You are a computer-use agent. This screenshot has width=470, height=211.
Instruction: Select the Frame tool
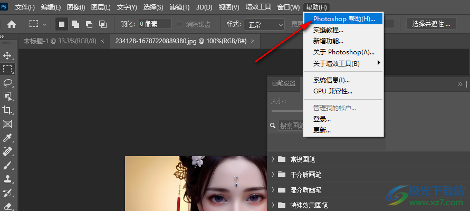click(x=7, y=124)
